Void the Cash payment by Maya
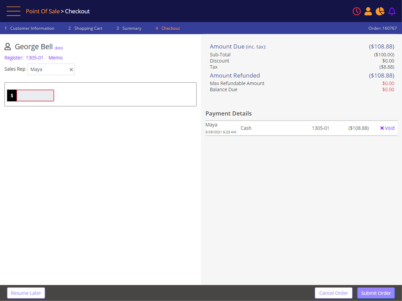 387,128
